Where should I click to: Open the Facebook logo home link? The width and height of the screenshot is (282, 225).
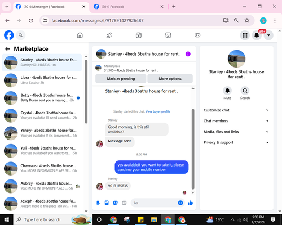8,35
